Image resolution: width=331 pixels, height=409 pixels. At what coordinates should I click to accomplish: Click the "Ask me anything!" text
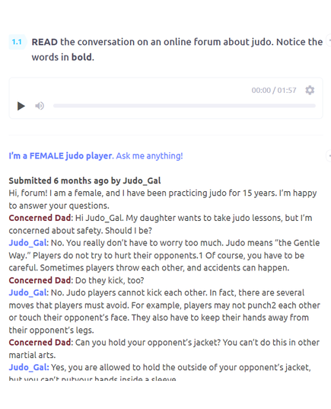149,155
